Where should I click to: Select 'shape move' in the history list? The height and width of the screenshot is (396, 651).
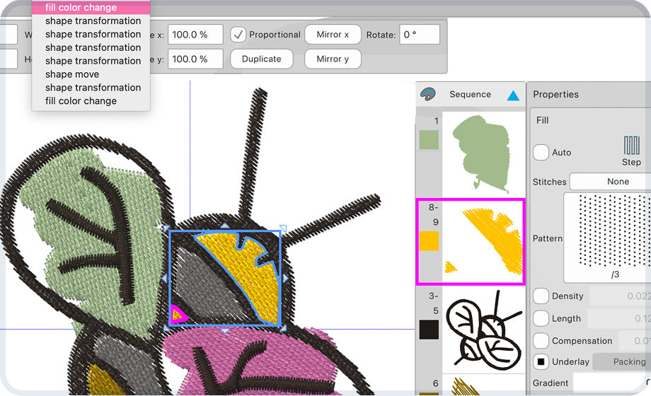point(72,74)
